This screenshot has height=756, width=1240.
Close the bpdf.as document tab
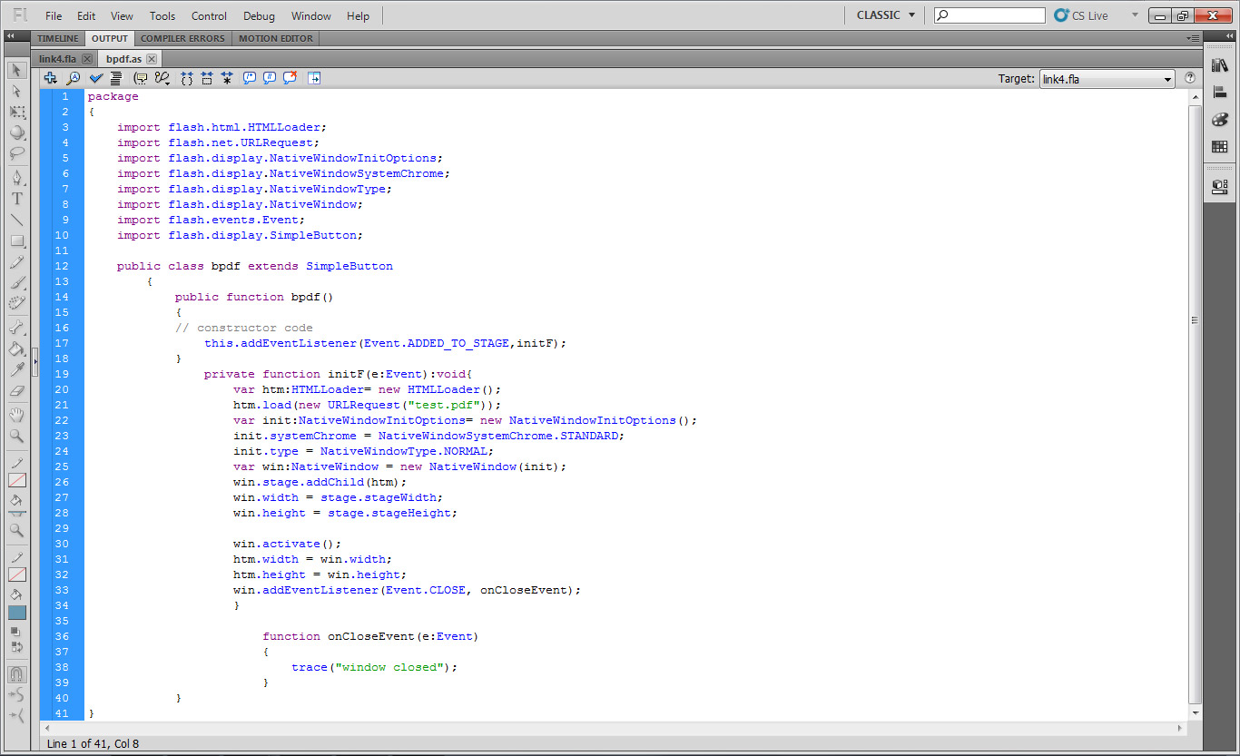pyautogui.click(x=152, y=59)
